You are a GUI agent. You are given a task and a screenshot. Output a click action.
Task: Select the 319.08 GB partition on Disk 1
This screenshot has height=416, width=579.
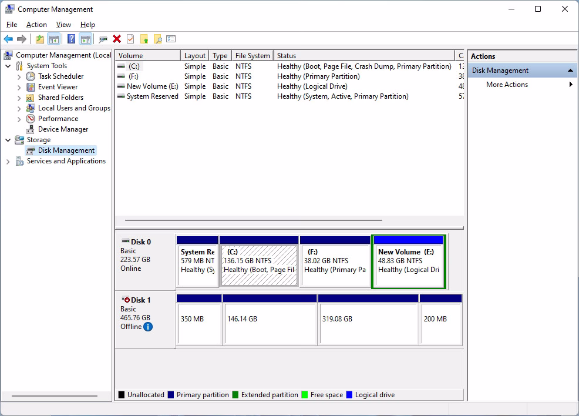(368, 320)
